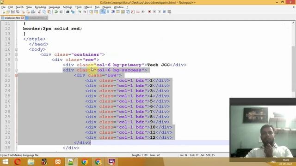Create a new file from toolbar

point(3,12)
